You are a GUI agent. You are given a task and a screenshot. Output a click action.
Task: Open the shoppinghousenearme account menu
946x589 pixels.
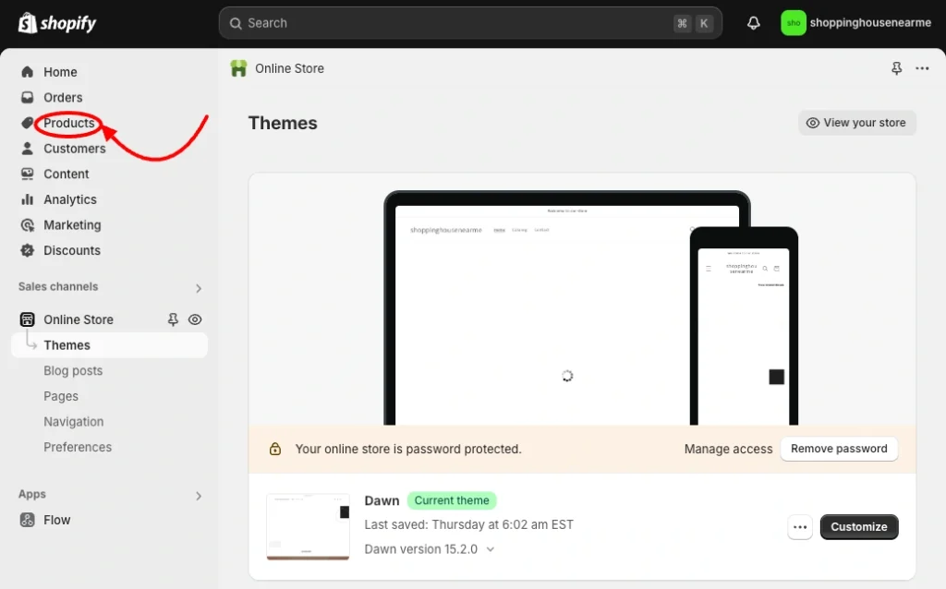pos(856,23)
